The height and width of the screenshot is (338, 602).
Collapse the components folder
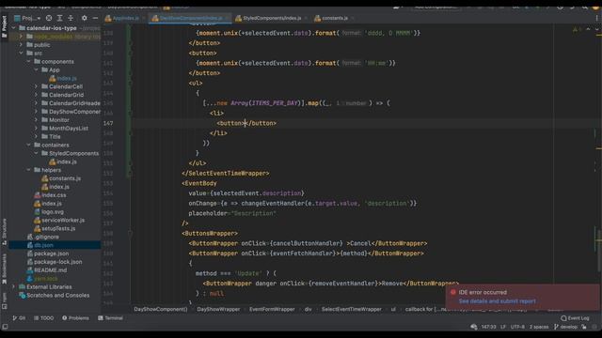point(29,61)
